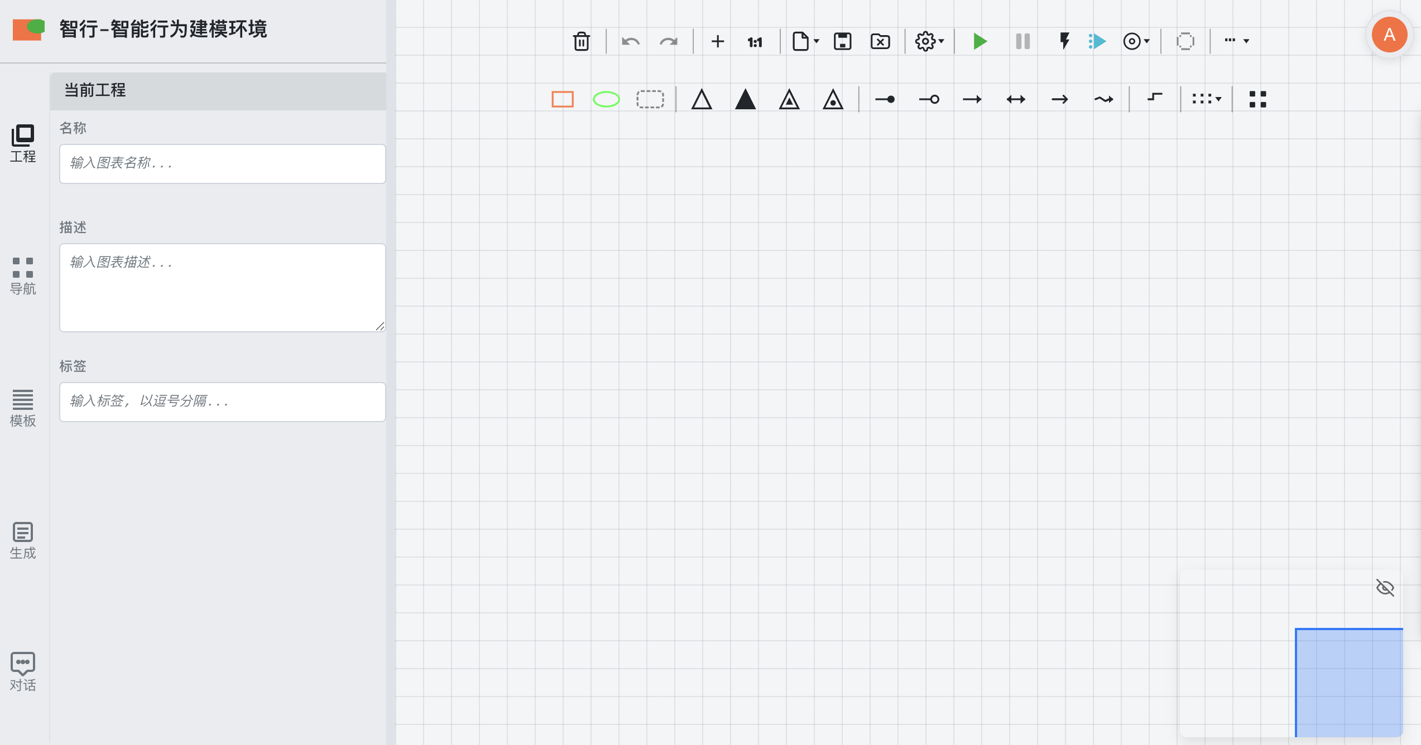Select the green ellipse shape tool
The image size is (1421, 745).
[x=606, y=99]
